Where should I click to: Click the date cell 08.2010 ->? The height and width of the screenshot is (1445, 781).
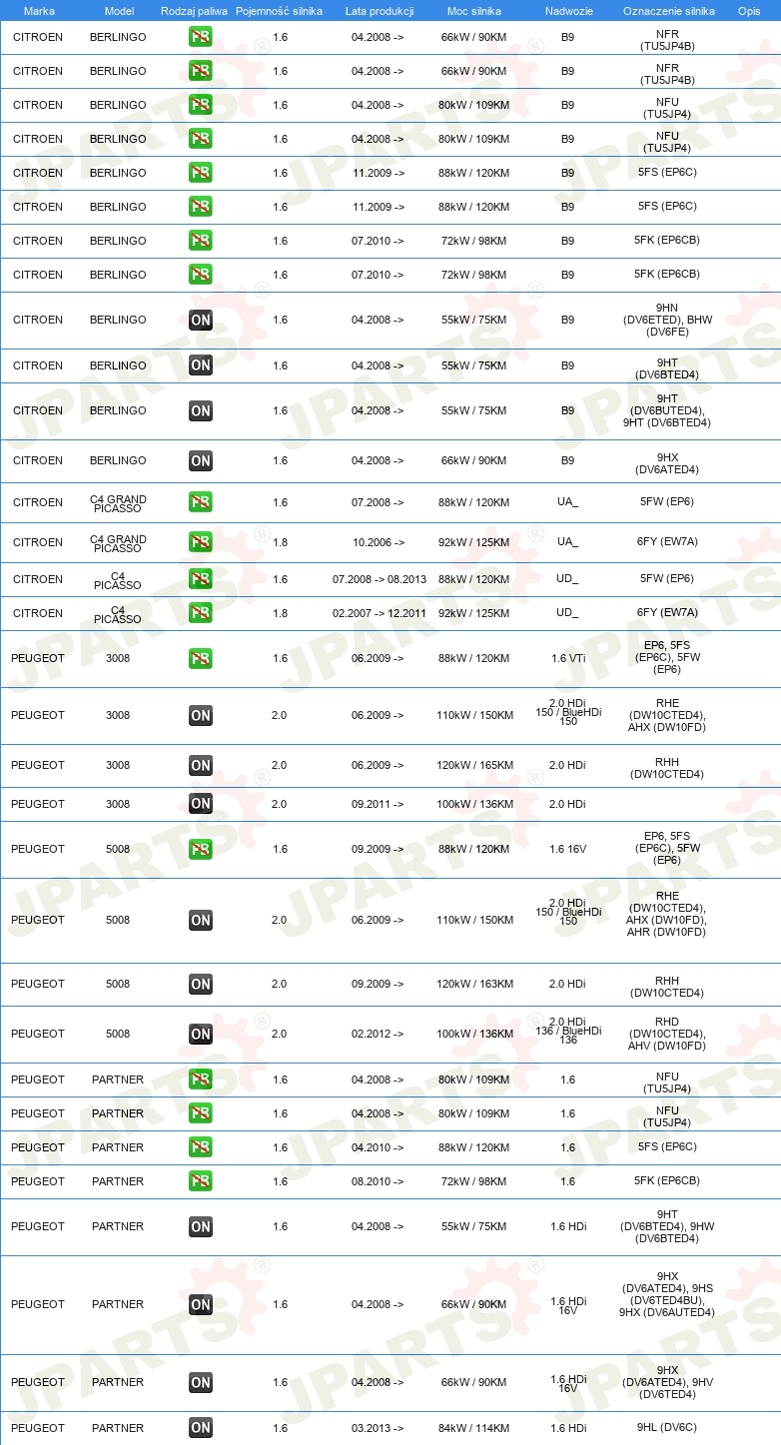click(379, 1182)
